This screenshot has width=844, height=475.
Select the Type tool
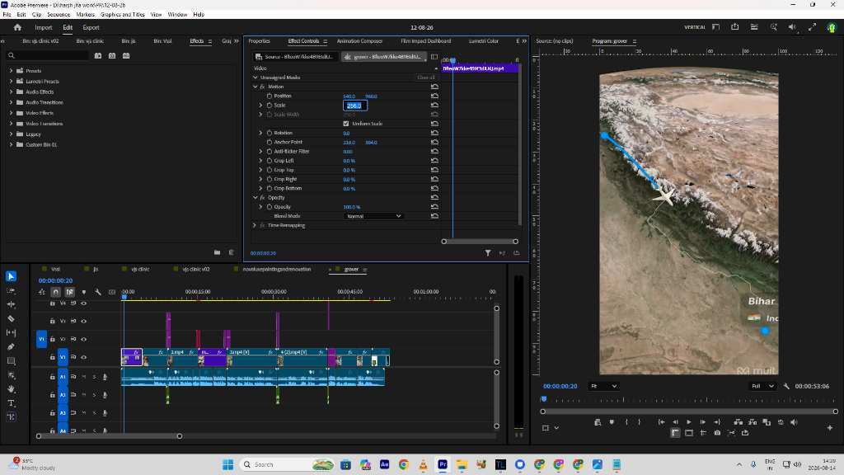(x=11, y=402)
